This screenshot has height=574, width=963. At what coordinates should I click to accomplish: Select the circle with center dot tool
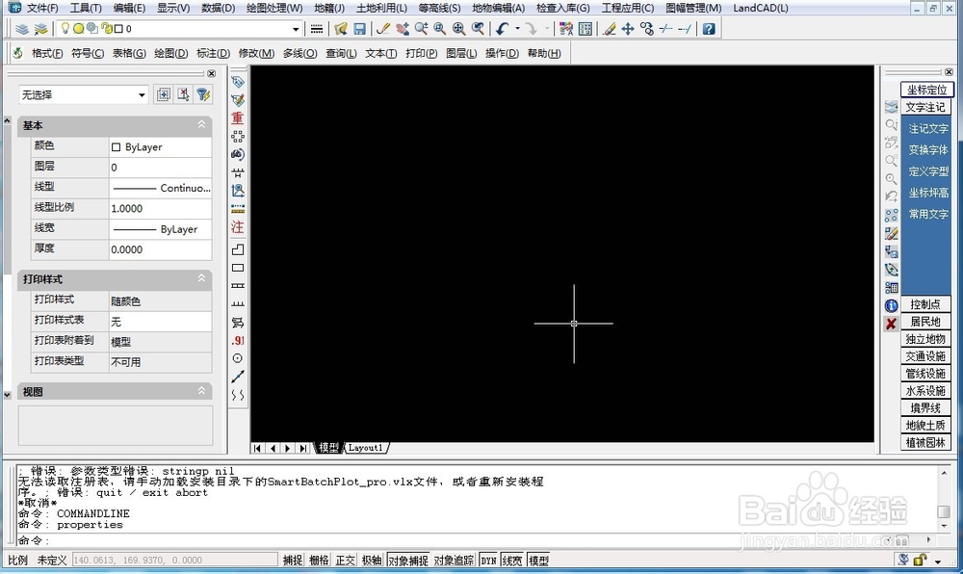(x=238, y=358)
